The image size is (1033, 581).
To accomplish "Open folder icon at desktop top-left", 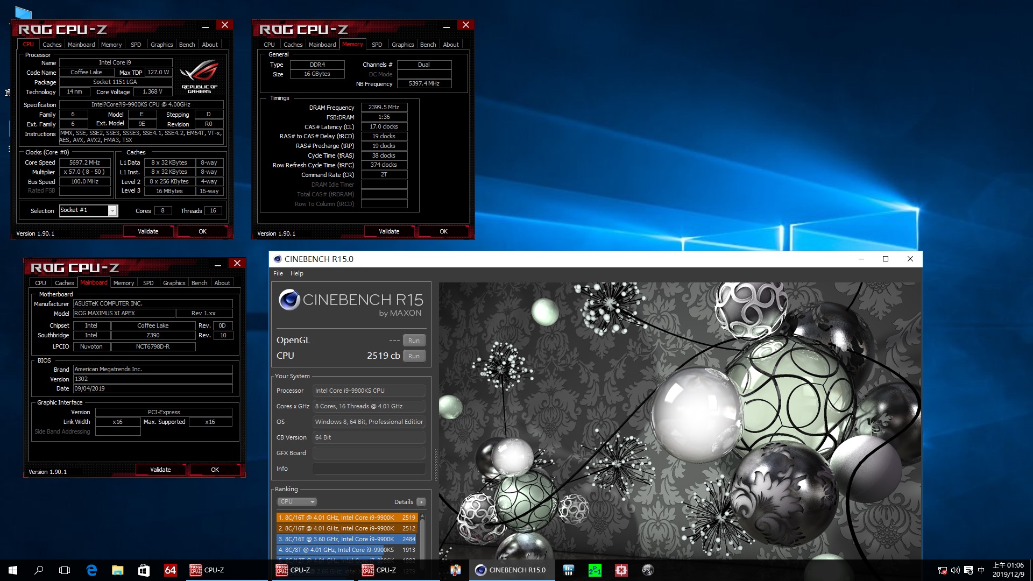I will tap(23, 12).
